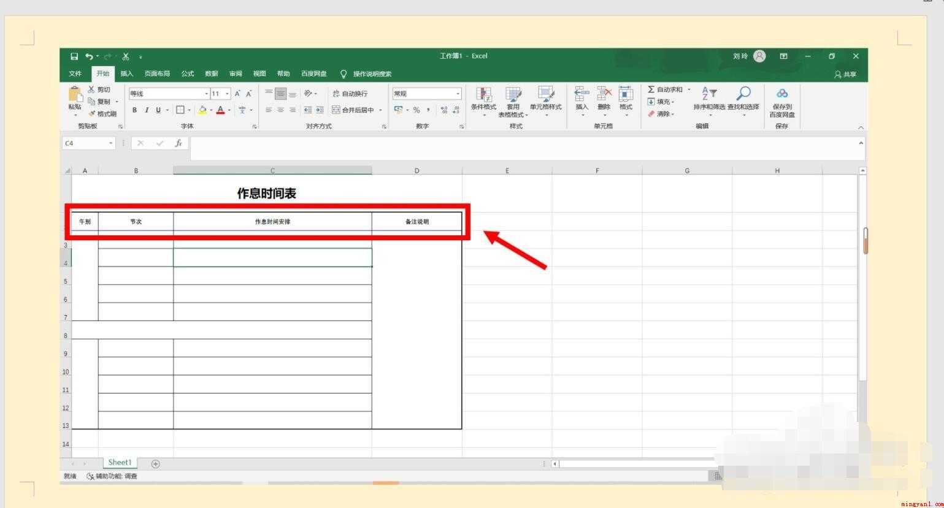Open the font color red A swatch

point(220,110)
